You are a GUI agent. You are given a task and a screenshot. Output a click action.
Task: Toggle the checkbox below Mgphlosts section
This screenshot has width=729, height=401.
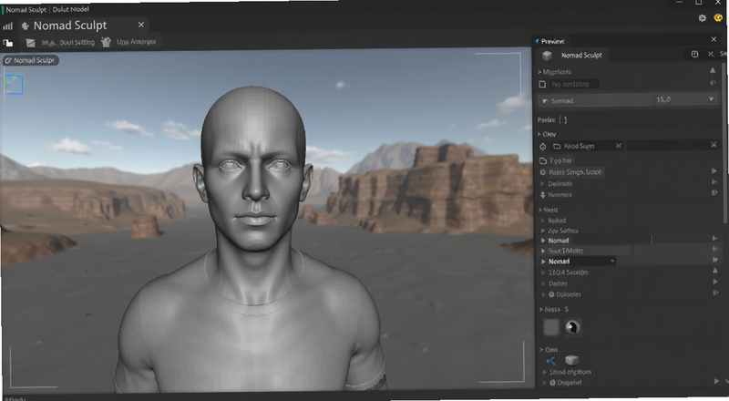tap(542, 84)
